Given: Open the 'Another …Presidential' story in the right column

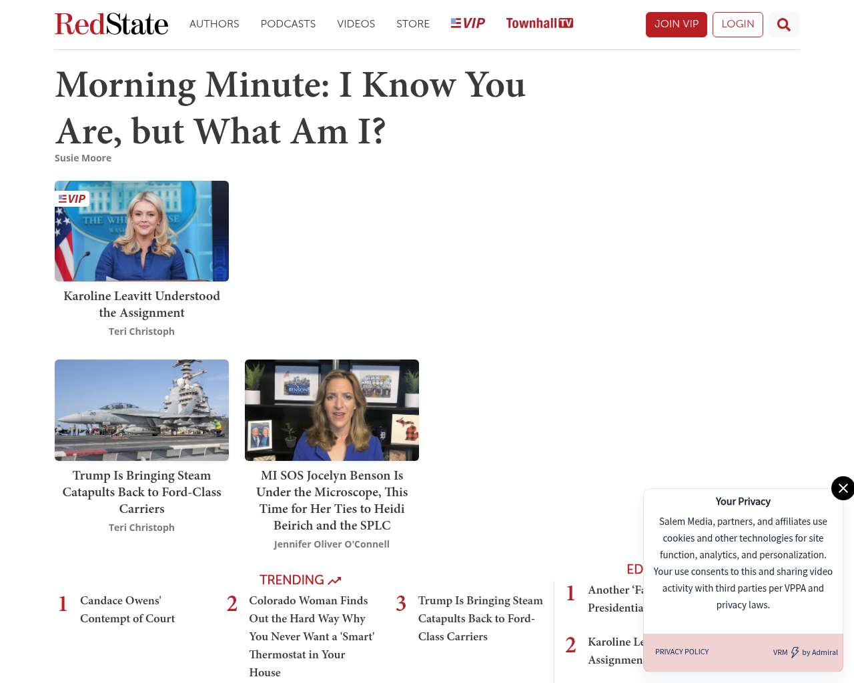Looking at the screenshot, I should pos(615,599).
